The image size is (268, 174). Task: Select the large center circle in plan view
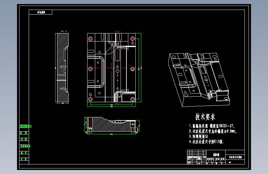(117, 71)
